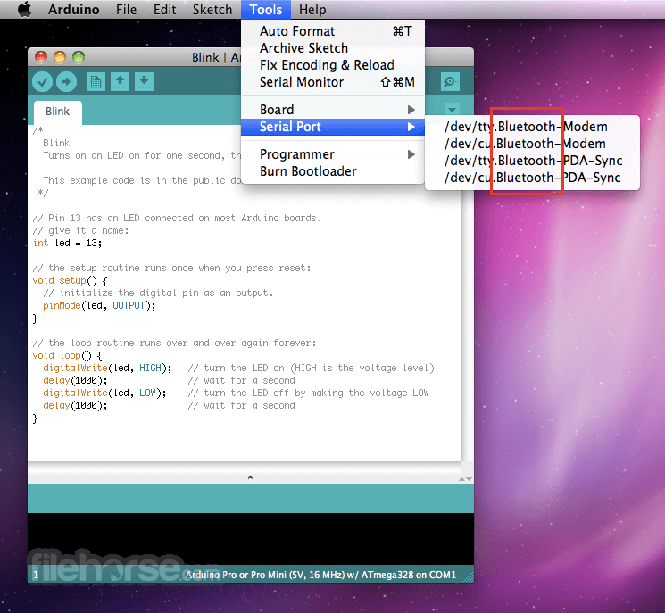Click the yellow minimize window button

(x=60, y=57)
